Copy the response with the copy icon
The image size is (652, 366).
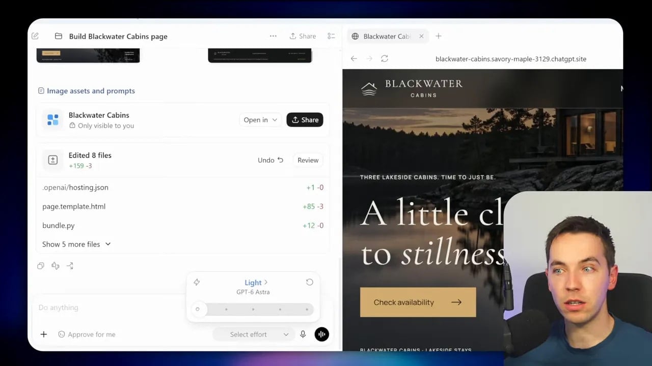41,265
